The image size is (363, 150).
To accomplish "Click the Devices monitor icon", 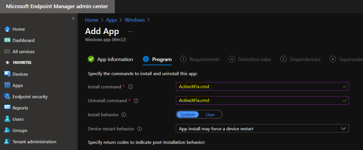I will pyautogui.click(x=7, y=74).
